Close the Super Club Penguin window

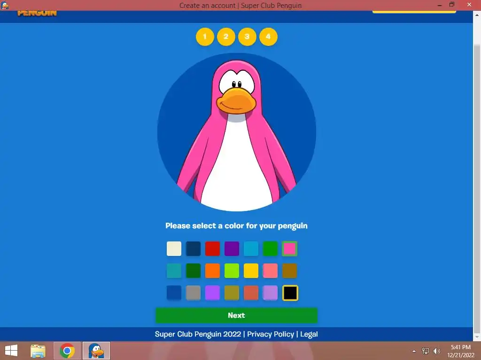click(469, 5)
